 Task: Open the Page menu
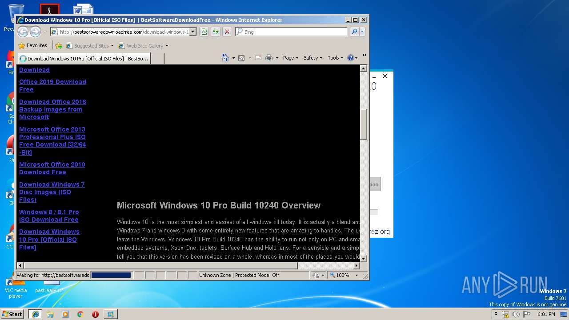click(291, 58)
